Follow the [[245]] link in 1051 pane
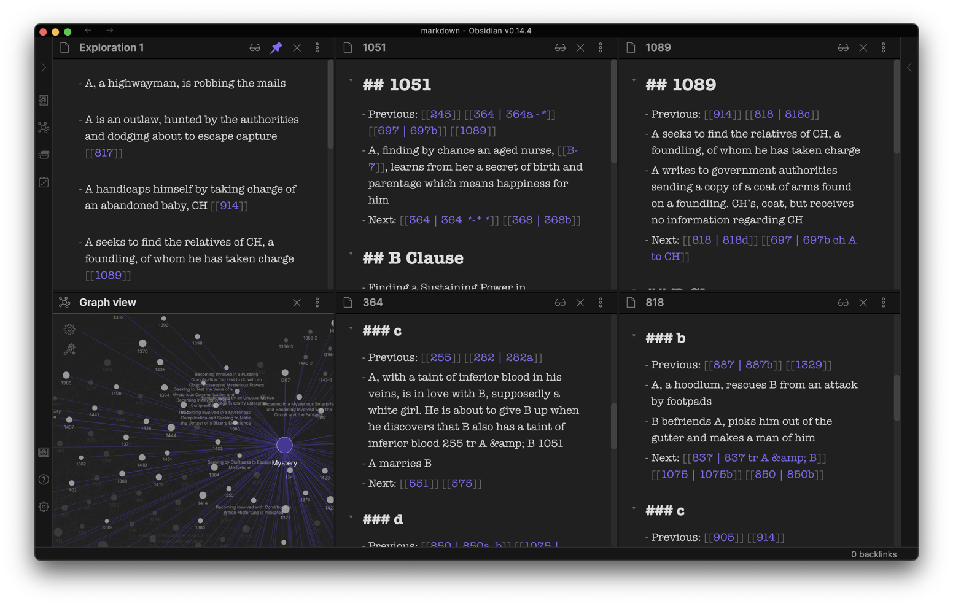 pos(440,114)
